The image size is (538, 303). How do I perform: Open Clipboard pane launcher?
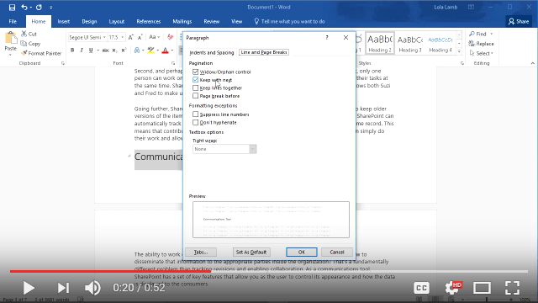point(63,63)
